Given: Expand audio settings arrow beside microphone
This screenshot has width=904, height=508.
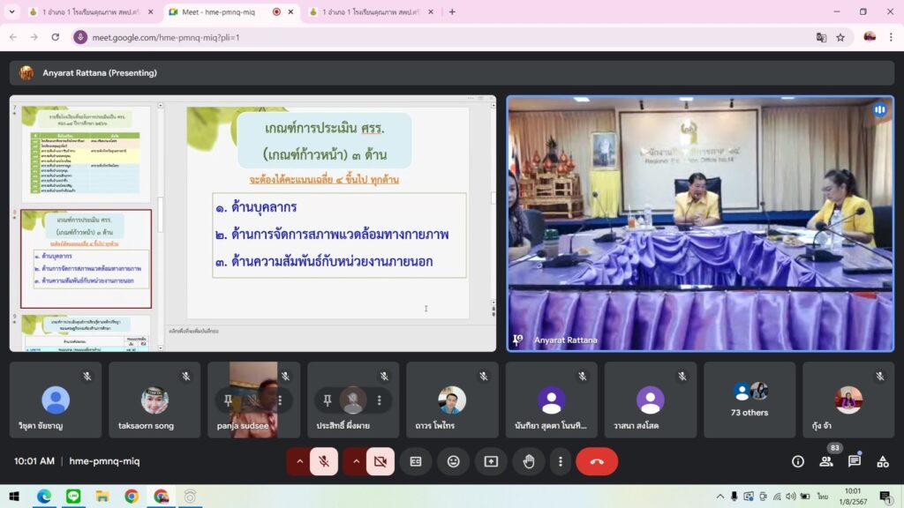Looking at the screenshot, I should coord(299,461).
